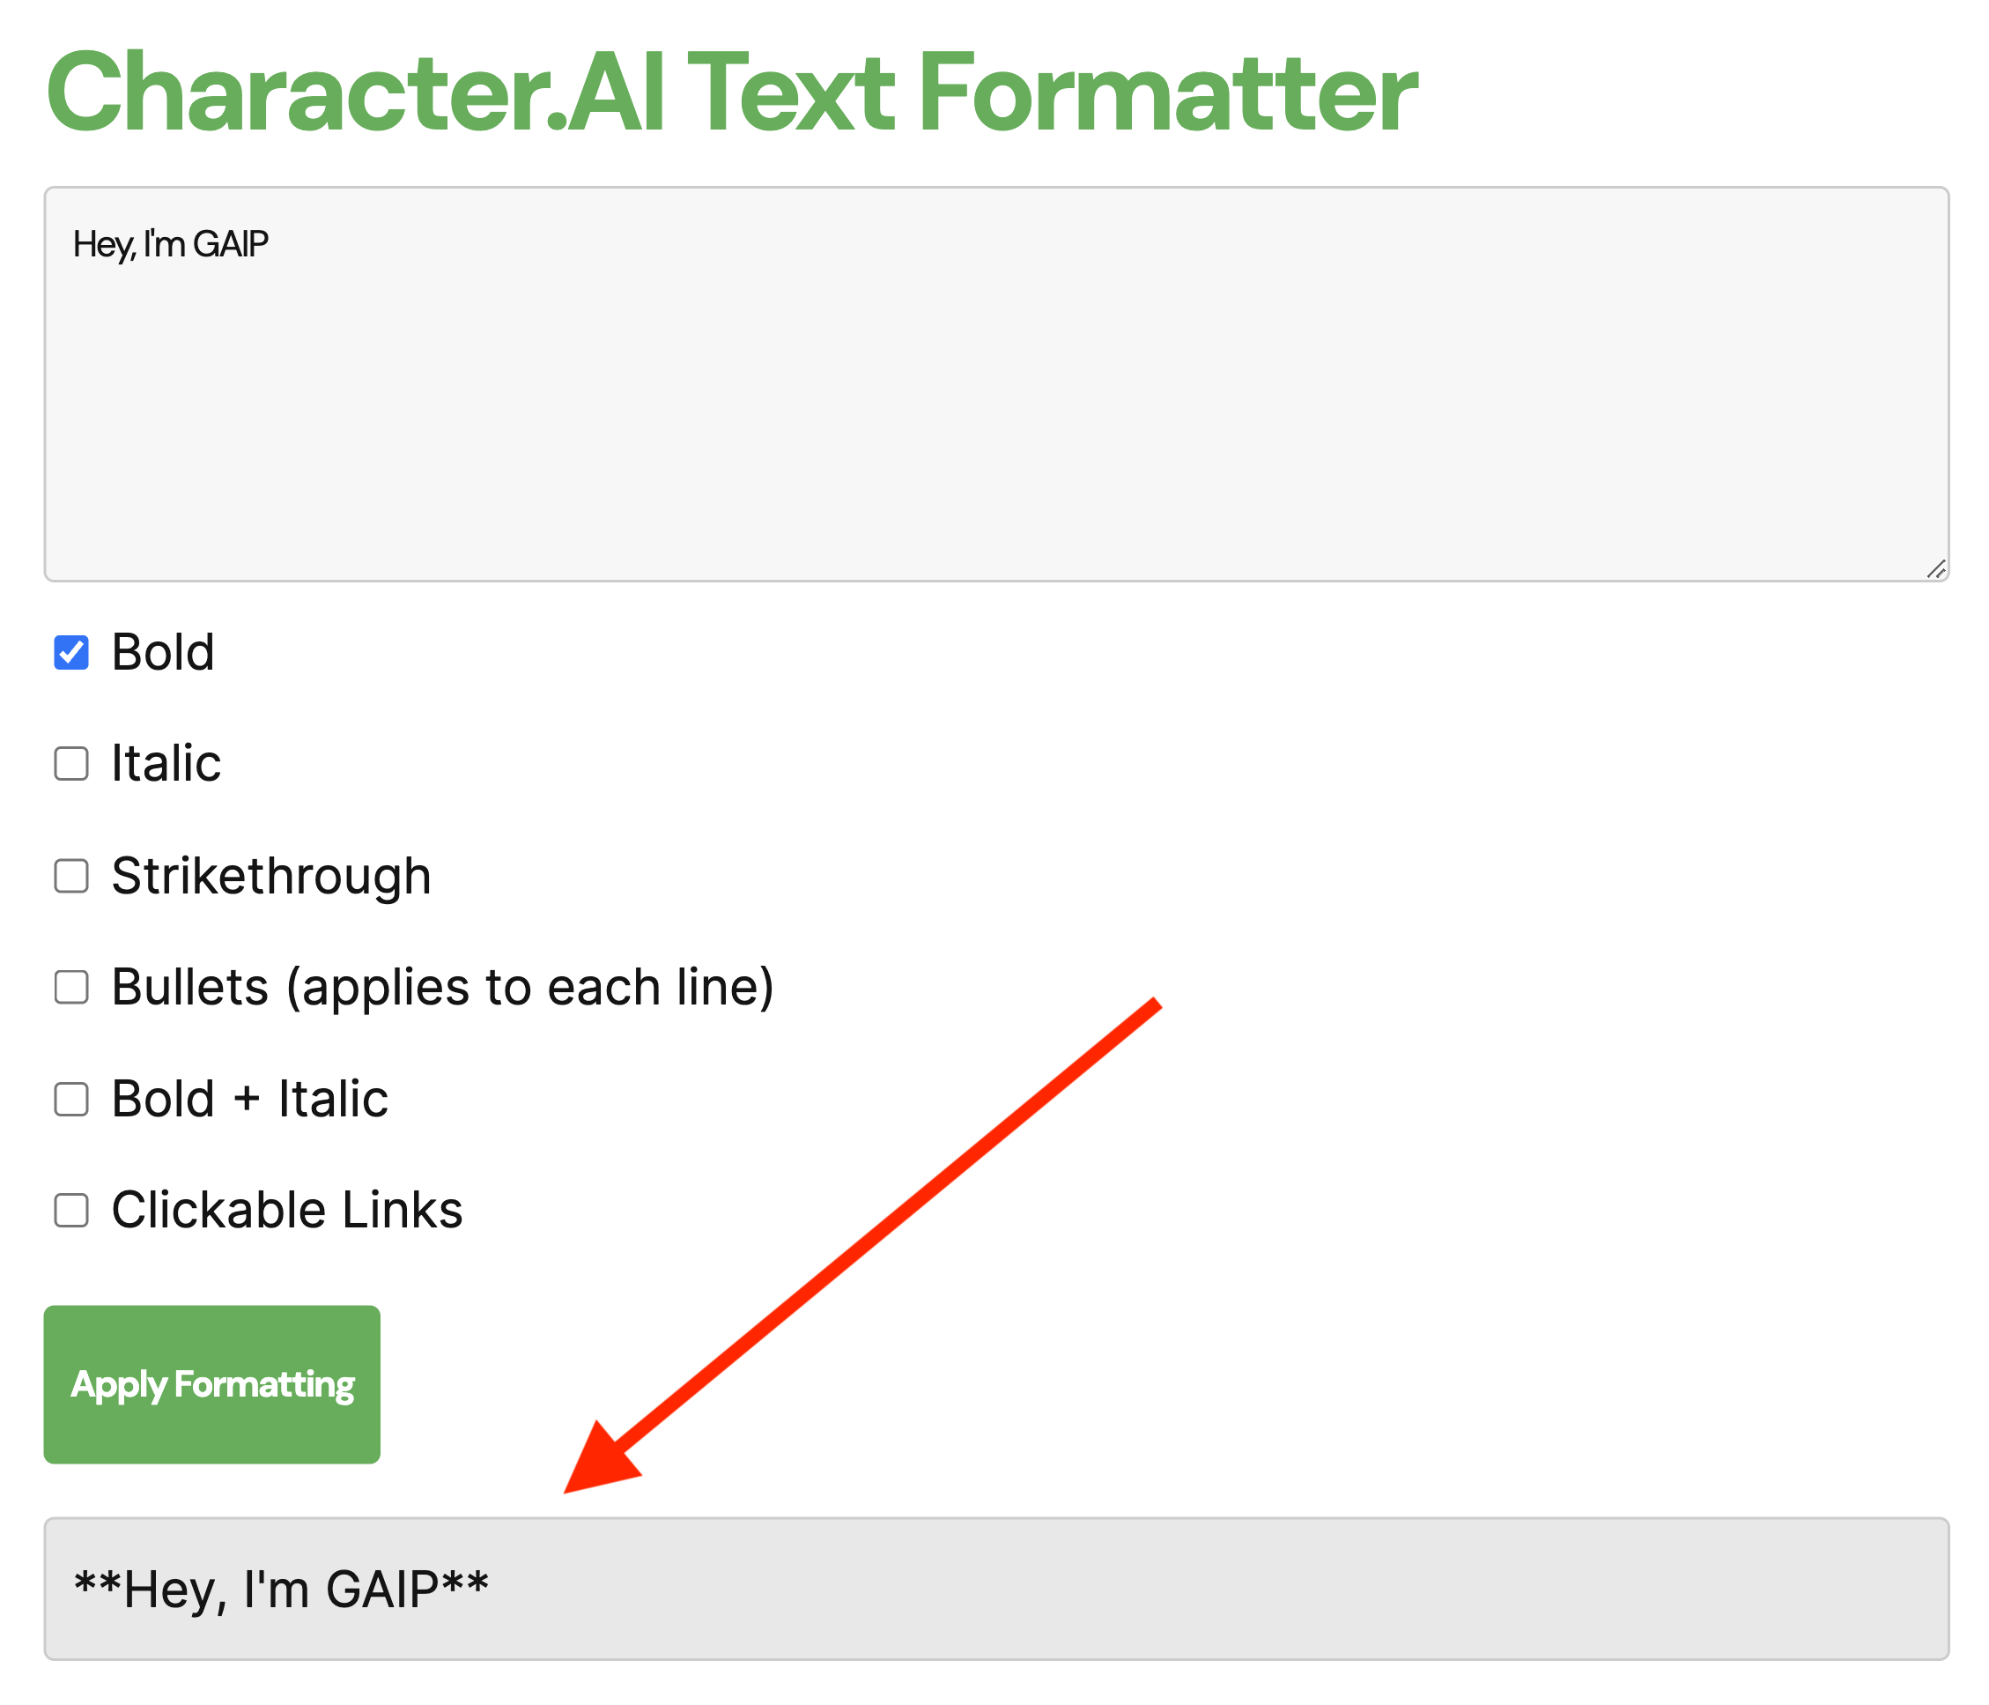
Task: Uncheck the Bold formatting option
Action: pyautogui.click(x=71, y=652)
